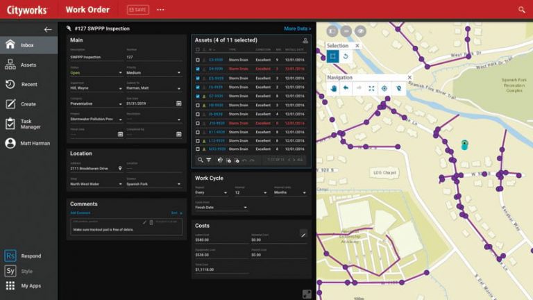The height and width of the screenshot is (300, 533).
Task: Close the Selection toolbar panel
Action: click(357, 46)
